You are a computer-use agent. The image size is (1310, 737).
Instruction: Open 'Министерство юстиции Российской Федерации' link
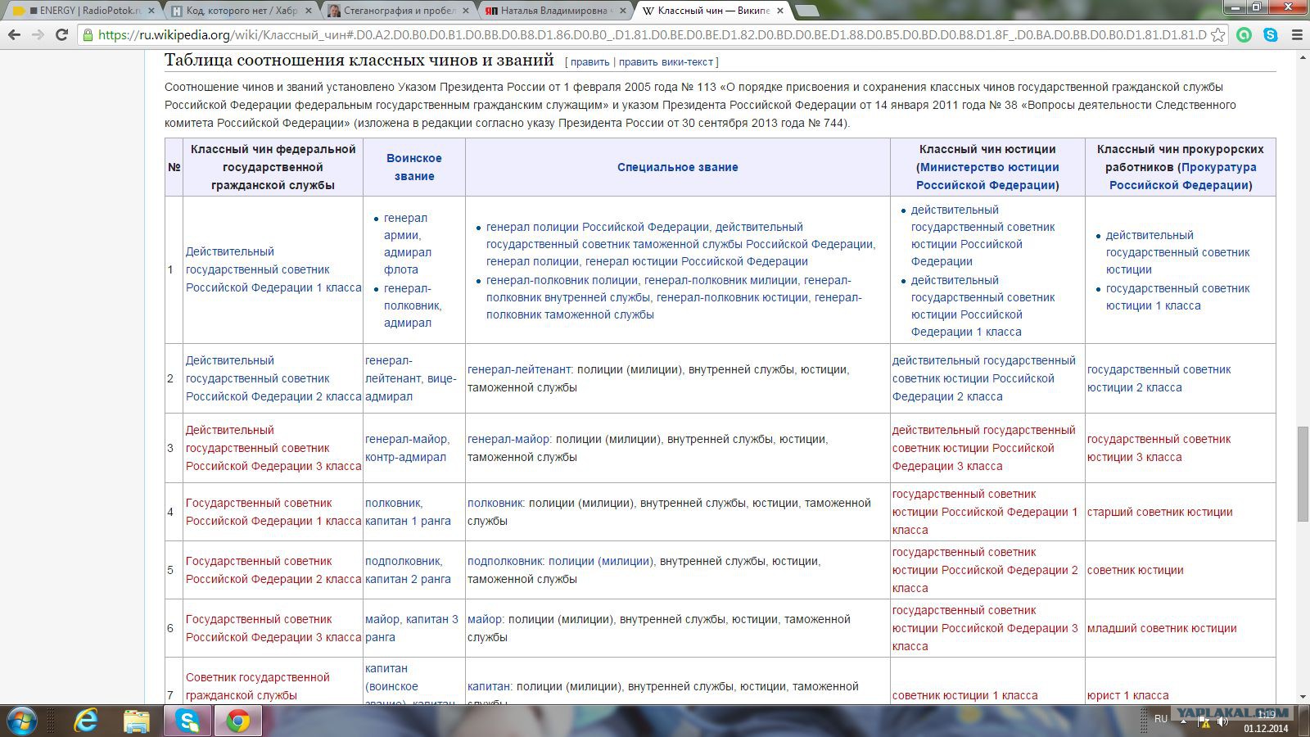pyautogui.click(x=987, y=176)
